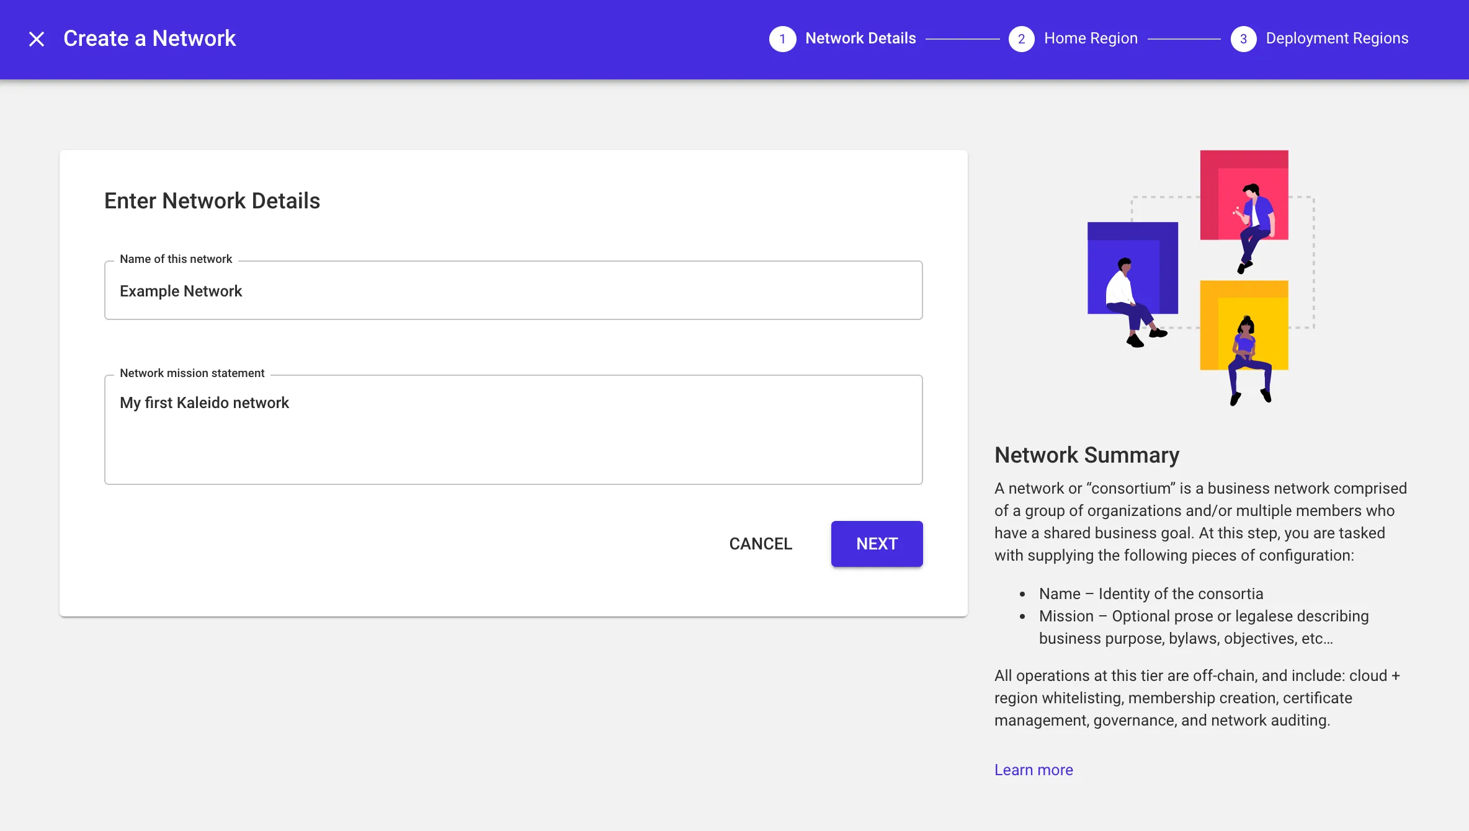This screenshot has height=831, width=1469.
Task: Click the Example Network text value
Action: pyautogui.click(x=181, y=291)
